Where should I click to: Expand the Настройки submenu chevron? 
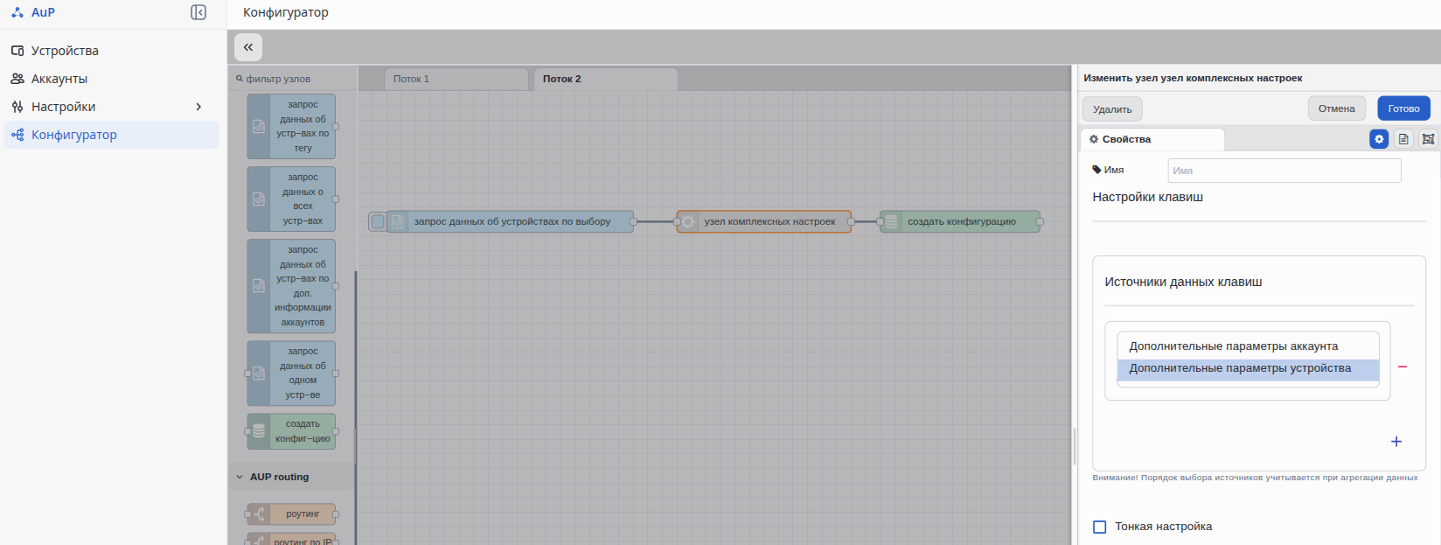coord(198,107)
